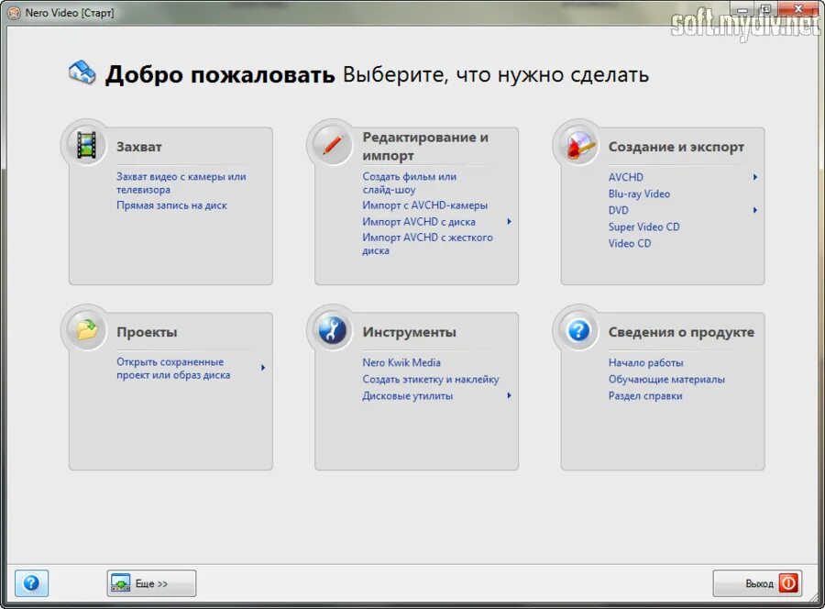The image size is (825, 609).
Task: Expand the Импорт AVCHD с диска arrow
Action: 509,222
